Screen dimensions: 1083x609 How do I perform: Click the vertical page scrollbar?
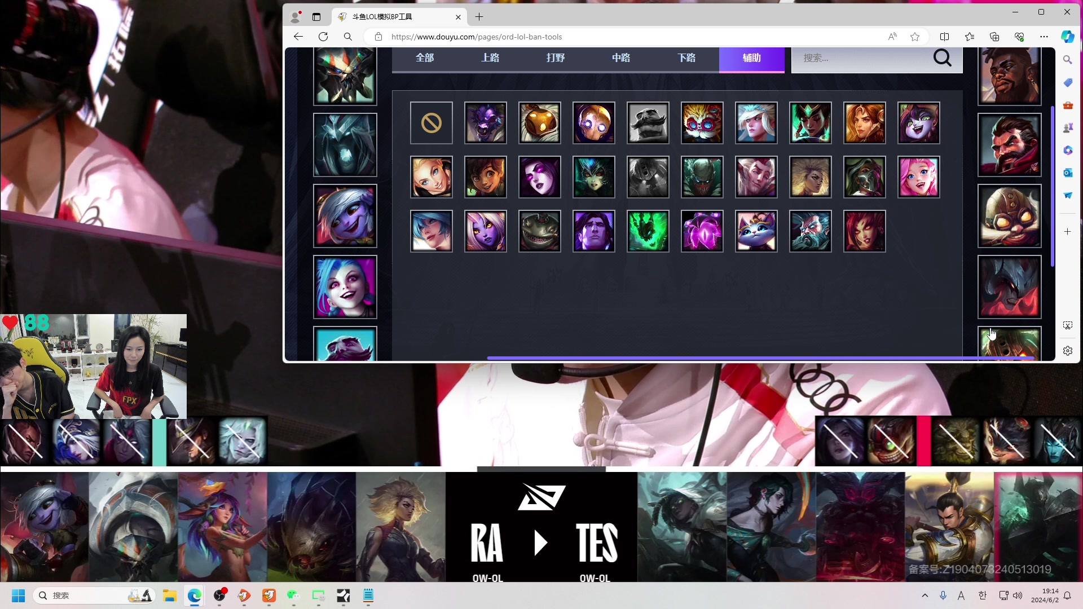[x=1052, y=186]
